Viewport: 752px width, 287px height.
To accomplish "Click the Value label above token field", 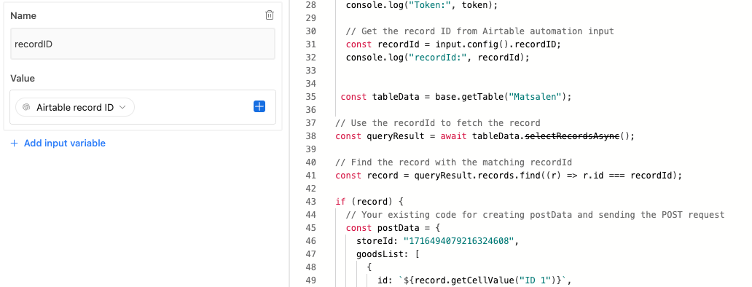I will point(23,78).
